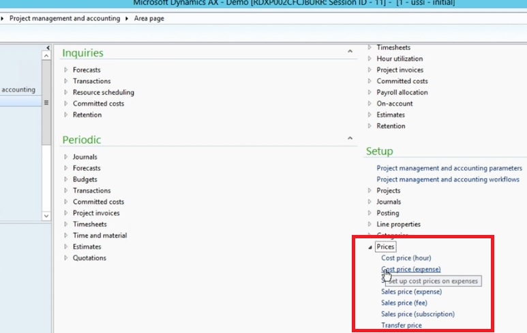Expand Posting under Setup
527x333 pixels.
click(x=370, y=213)
